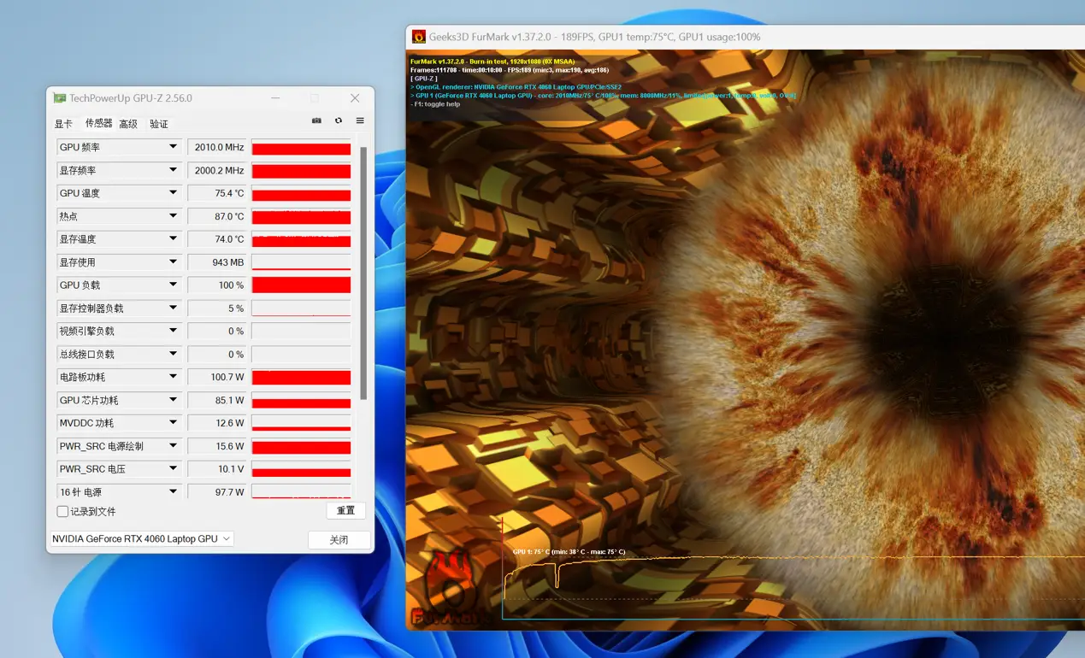Expand the 热点 sensor dropdown
1085x658 pixels.
coord(173,216)
